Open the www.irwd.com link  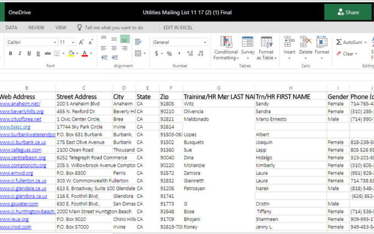[15, 227]
